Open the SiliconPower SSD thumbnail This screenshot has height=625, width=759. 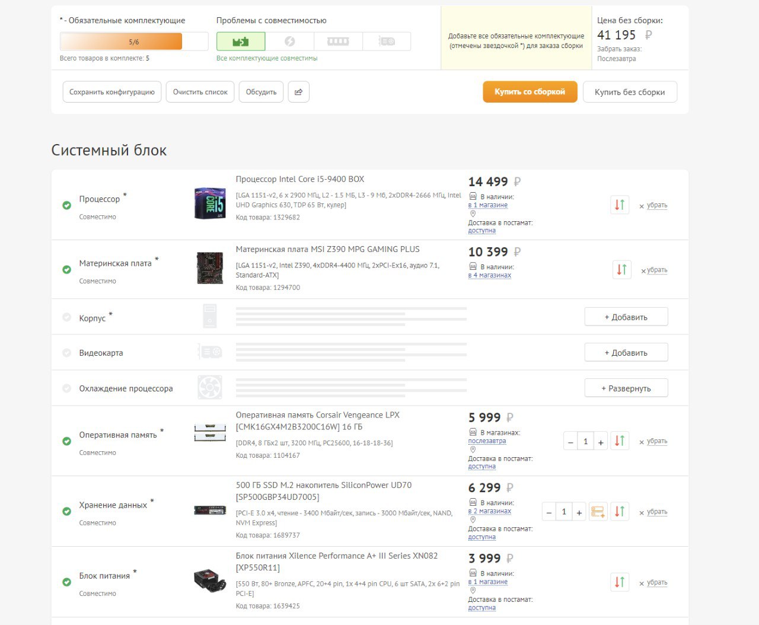pyautogui.click(x=210, y=510)
